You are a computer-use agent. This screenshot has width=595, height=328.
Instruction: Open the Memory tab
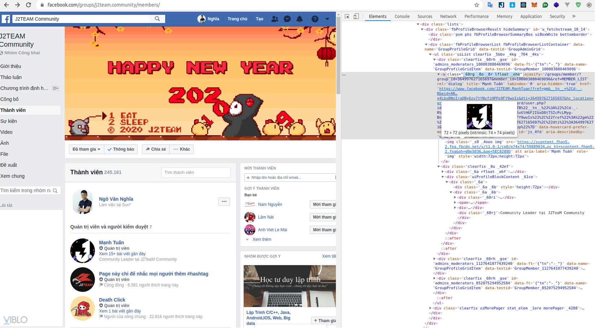pyautogui.click(x=504, y=17)
